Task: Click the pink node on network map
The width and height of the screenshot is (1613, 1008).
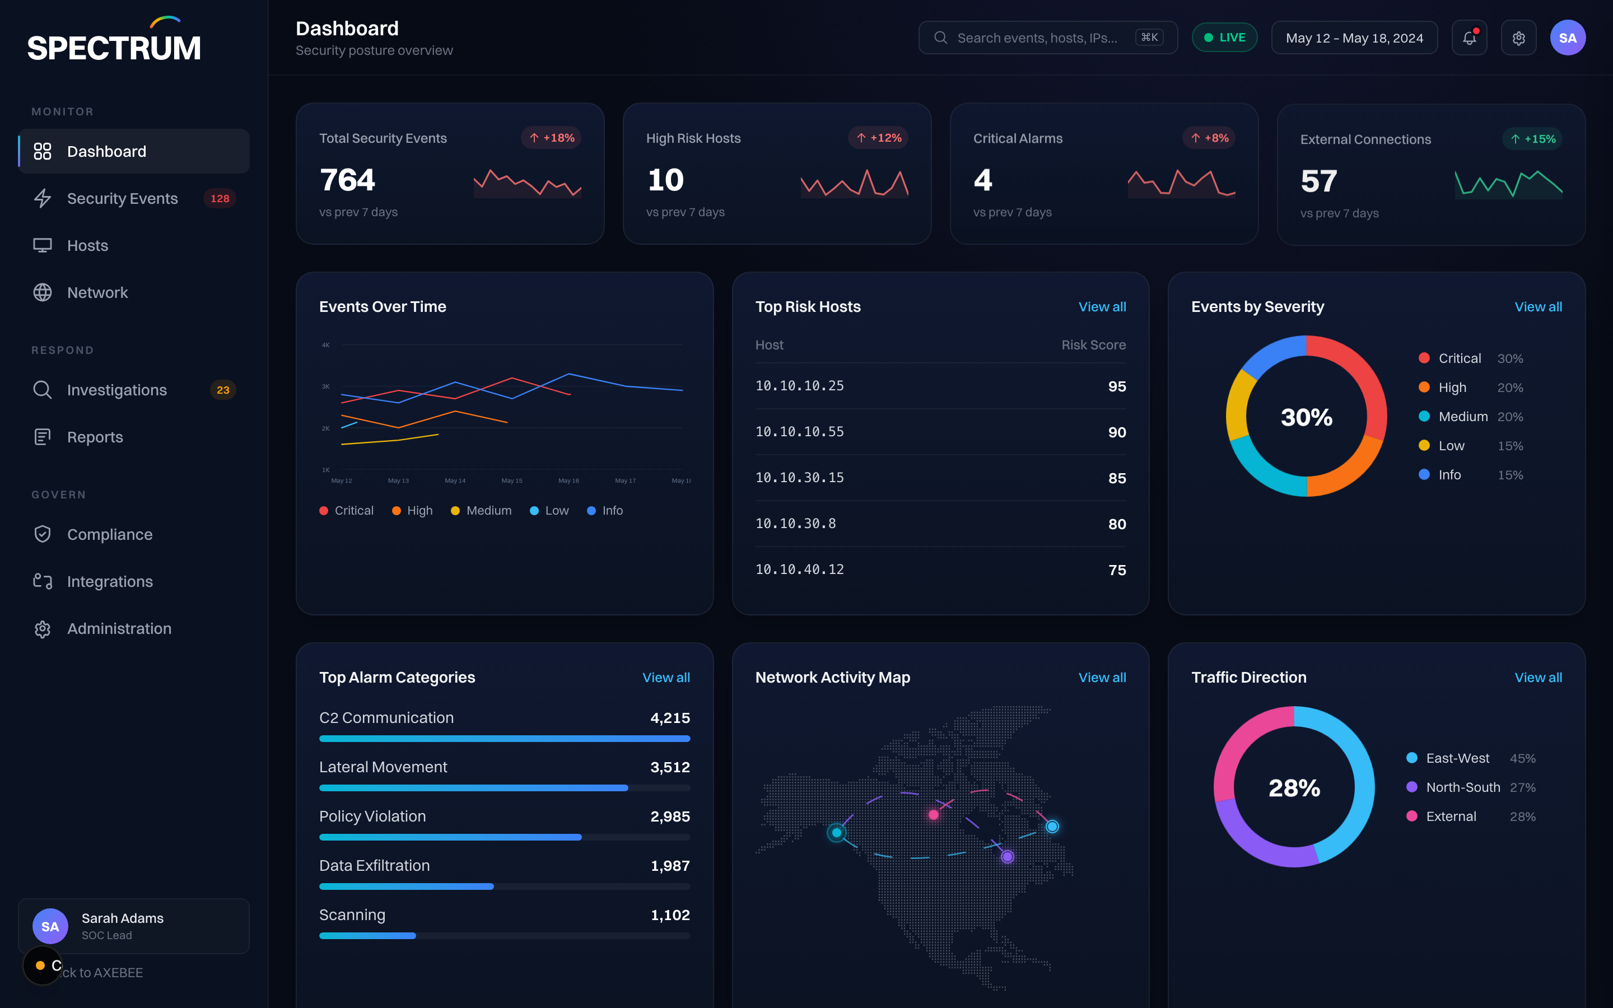Action: pos(933,815)
